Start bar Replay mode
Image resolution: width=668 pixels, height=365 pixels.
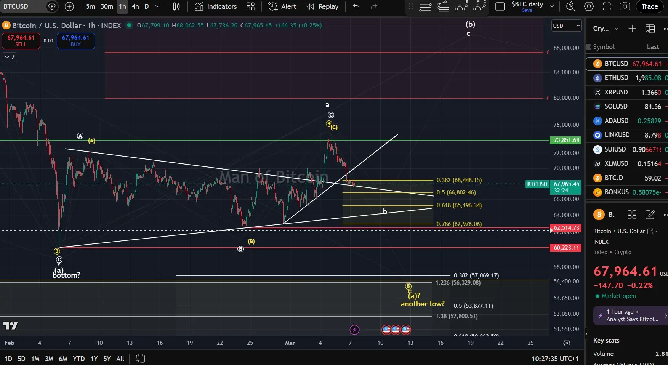323,6
